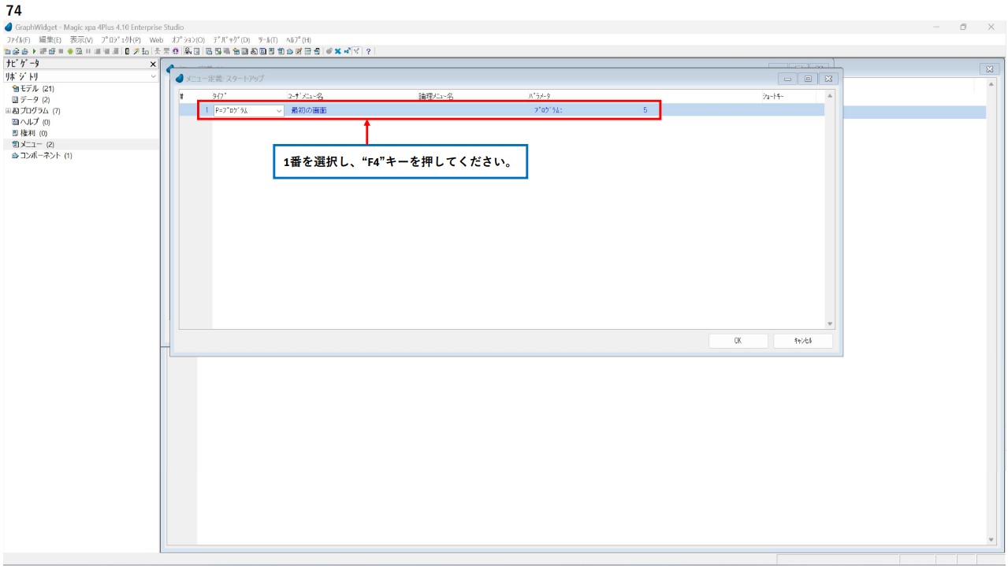
Task: Select the コンポーネント (1) navigator item
Action: point(45,155)
